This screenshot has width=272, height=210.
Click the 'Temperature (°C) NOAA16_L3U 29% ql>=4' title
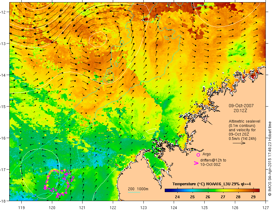[x=212, y=184]
